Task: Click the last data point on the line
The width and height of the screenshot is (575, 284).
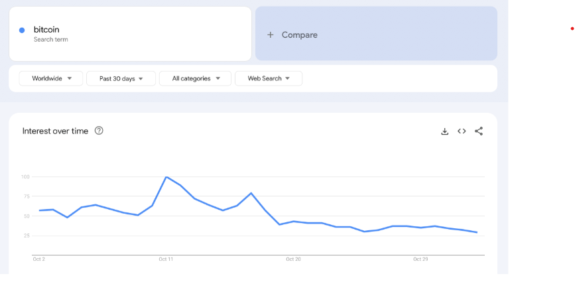Action: coord(477,232)
